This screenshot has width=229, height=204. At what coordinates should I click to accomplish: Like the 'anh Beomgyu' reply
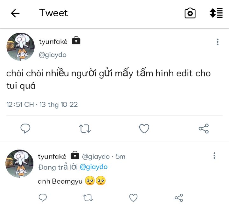pyautogui.click(x=133, y=198)
